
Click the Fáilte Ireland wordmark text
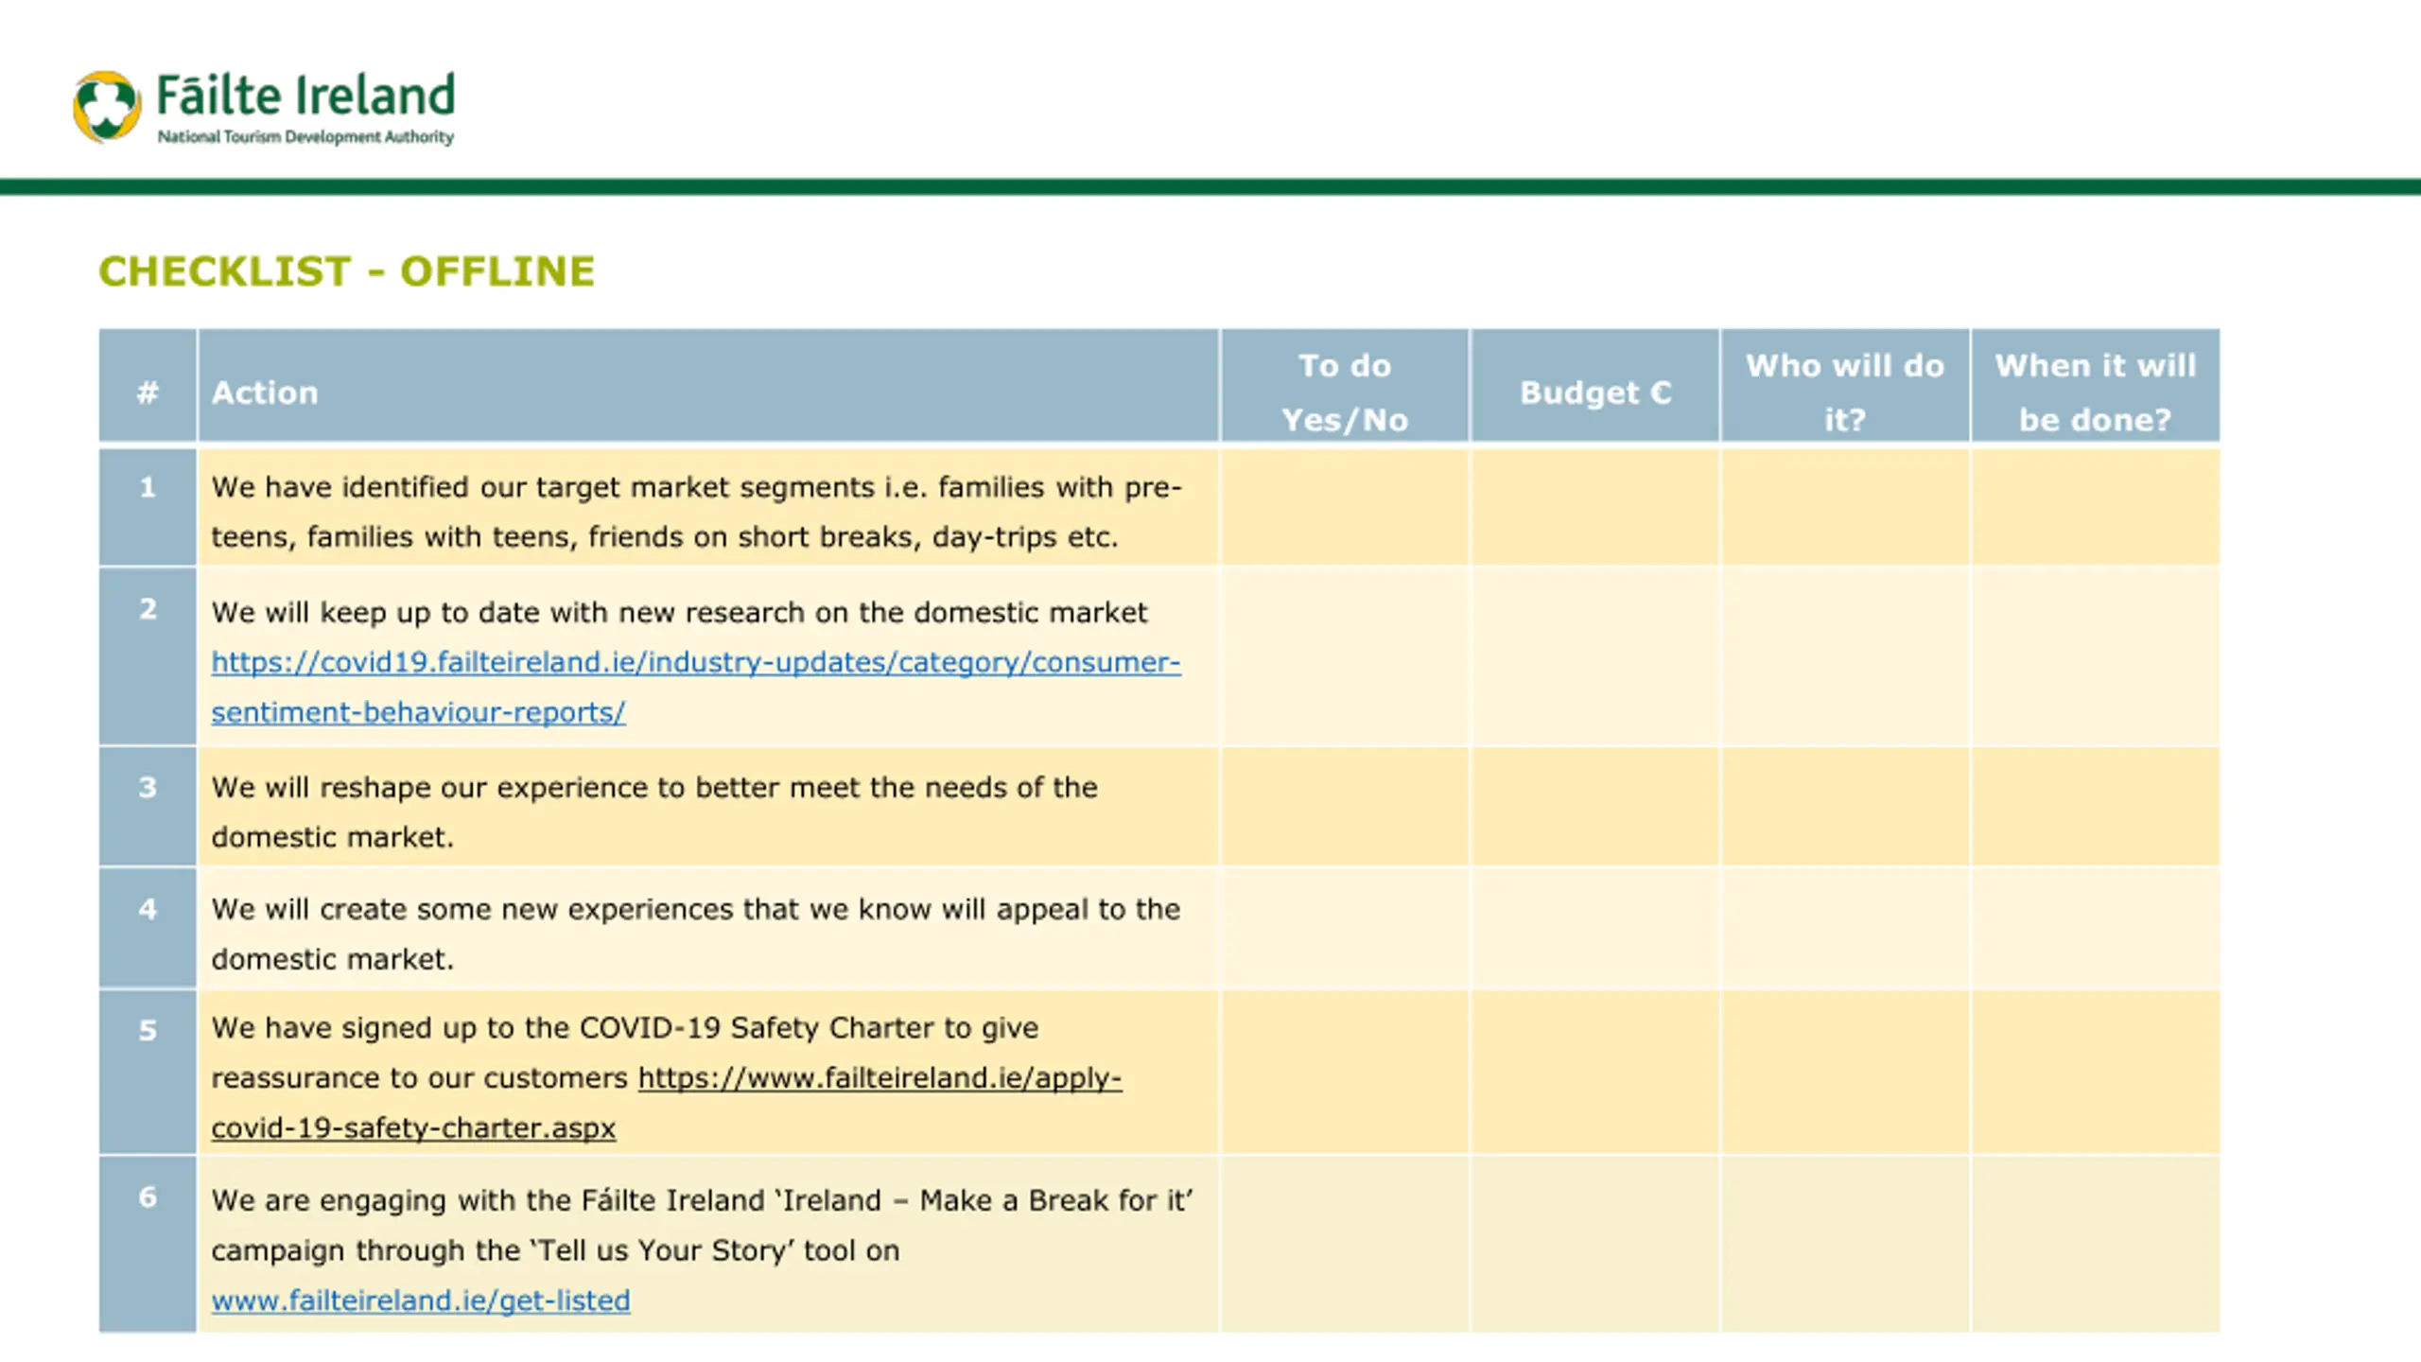point(305,96)
